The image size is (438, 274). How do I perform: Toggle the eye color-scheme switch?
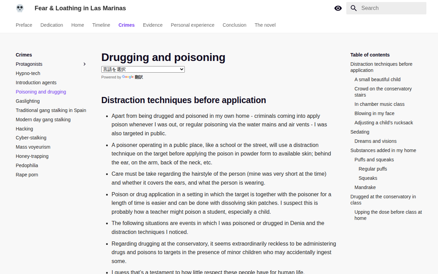[338, 8]
